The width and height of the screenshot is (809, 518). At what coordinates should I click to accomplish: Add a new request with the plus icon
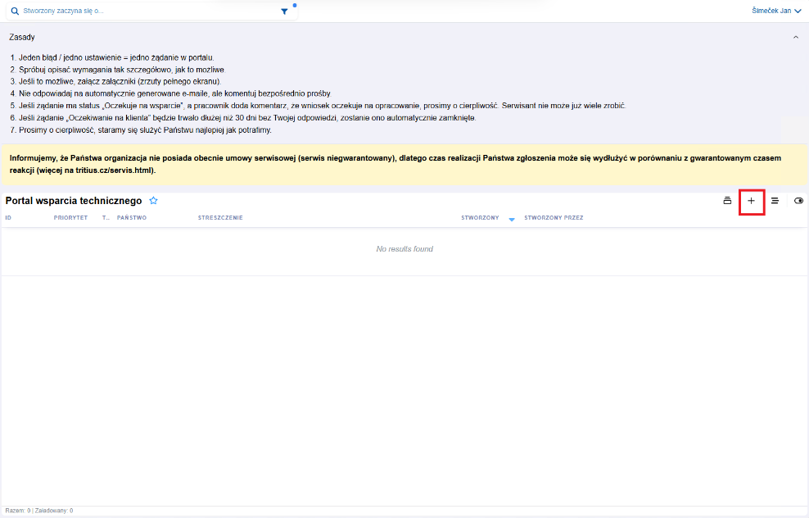tap(751, 200)
